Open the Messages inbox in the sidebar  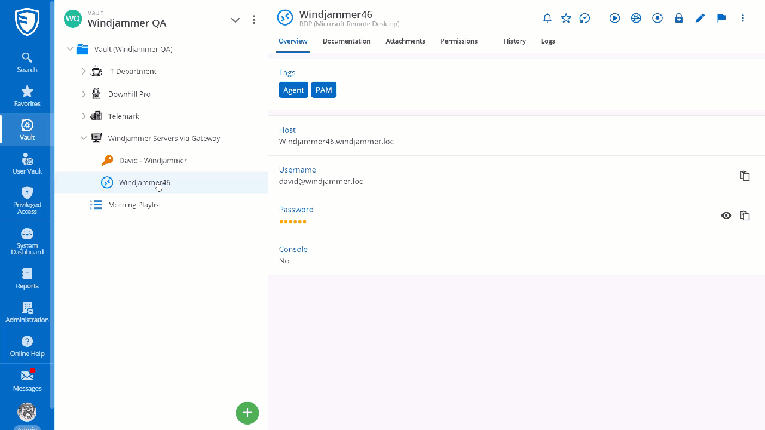click(x=27, y=380)
